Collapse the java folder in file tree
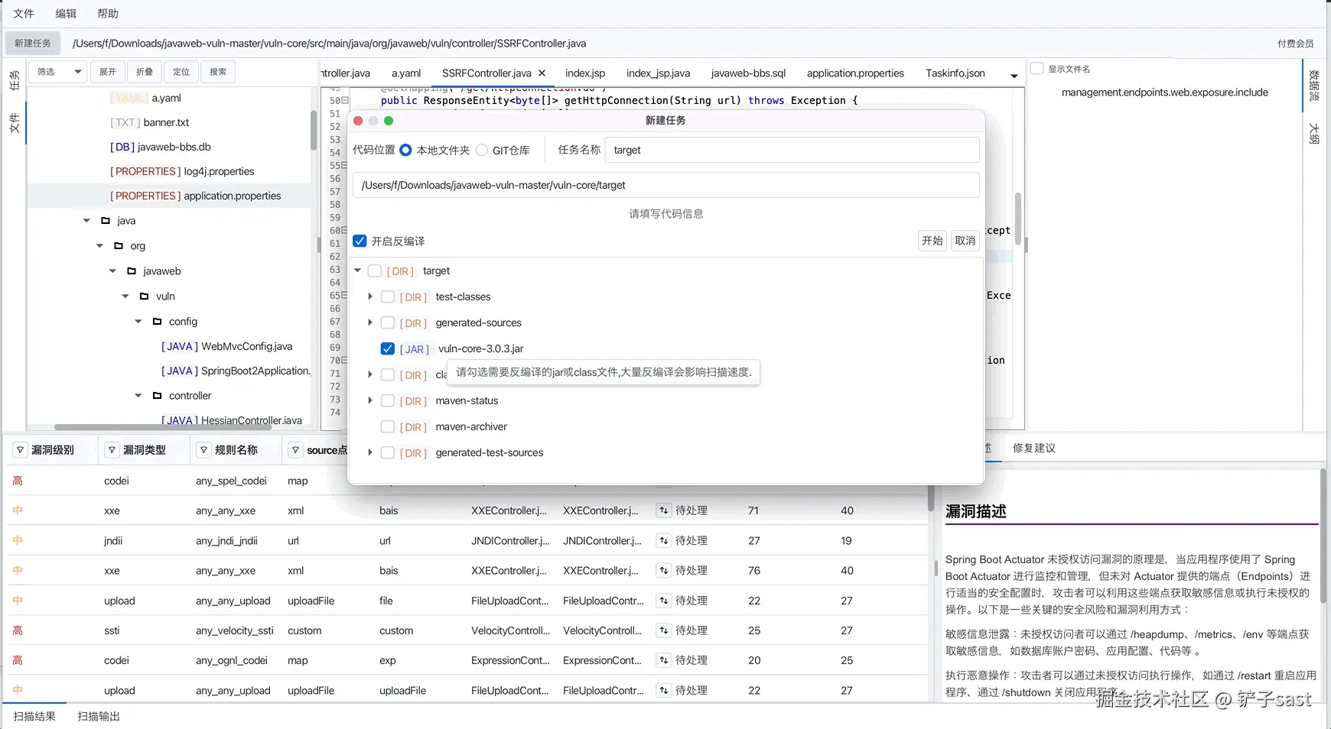Image resolution: width=1331 pixels, height=729 pixels. (86, 221)
